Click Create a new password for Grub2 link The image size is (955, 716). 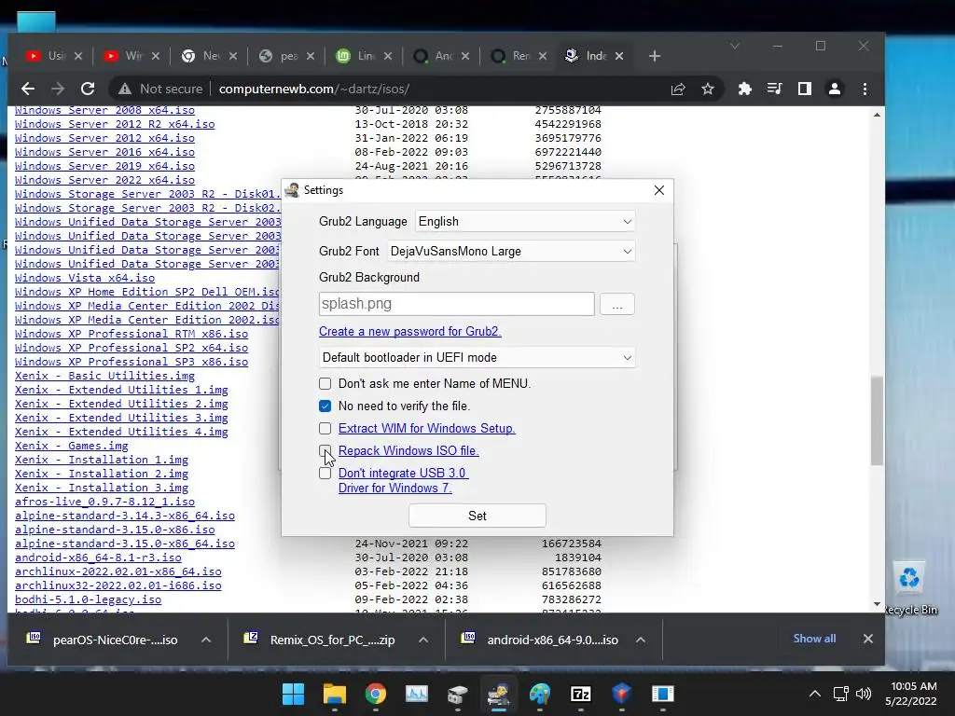[410, 332]
